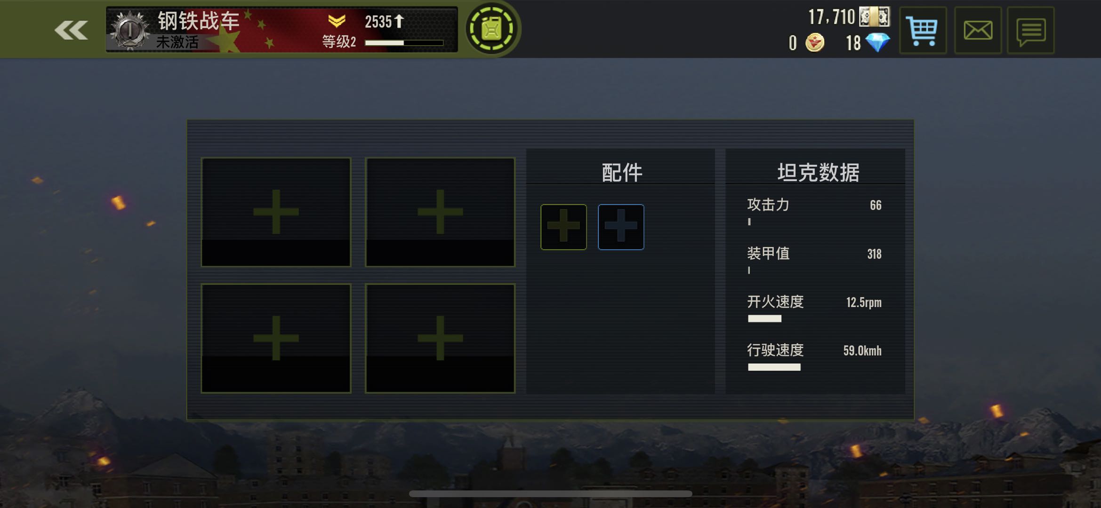This screenshot has height=508, width=1101.
Task: Open the fuel canister gauge icon
Action: 492,29
